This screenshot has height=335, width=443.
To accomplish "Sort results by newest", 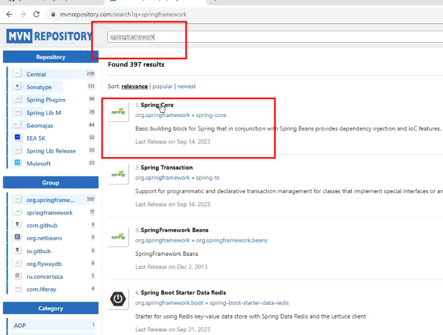I will pos(187,87).
